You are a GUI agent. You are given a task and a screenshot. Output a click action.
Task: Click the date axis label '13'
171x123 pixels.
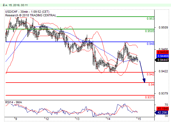78,119
